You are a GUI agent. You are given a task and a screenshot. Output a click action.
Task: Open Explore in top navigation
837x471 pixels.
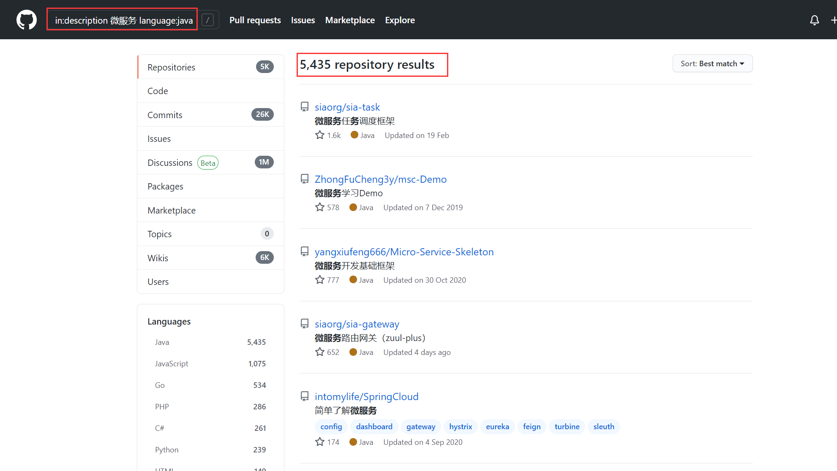pyautogui.click(x=400, y=20)
